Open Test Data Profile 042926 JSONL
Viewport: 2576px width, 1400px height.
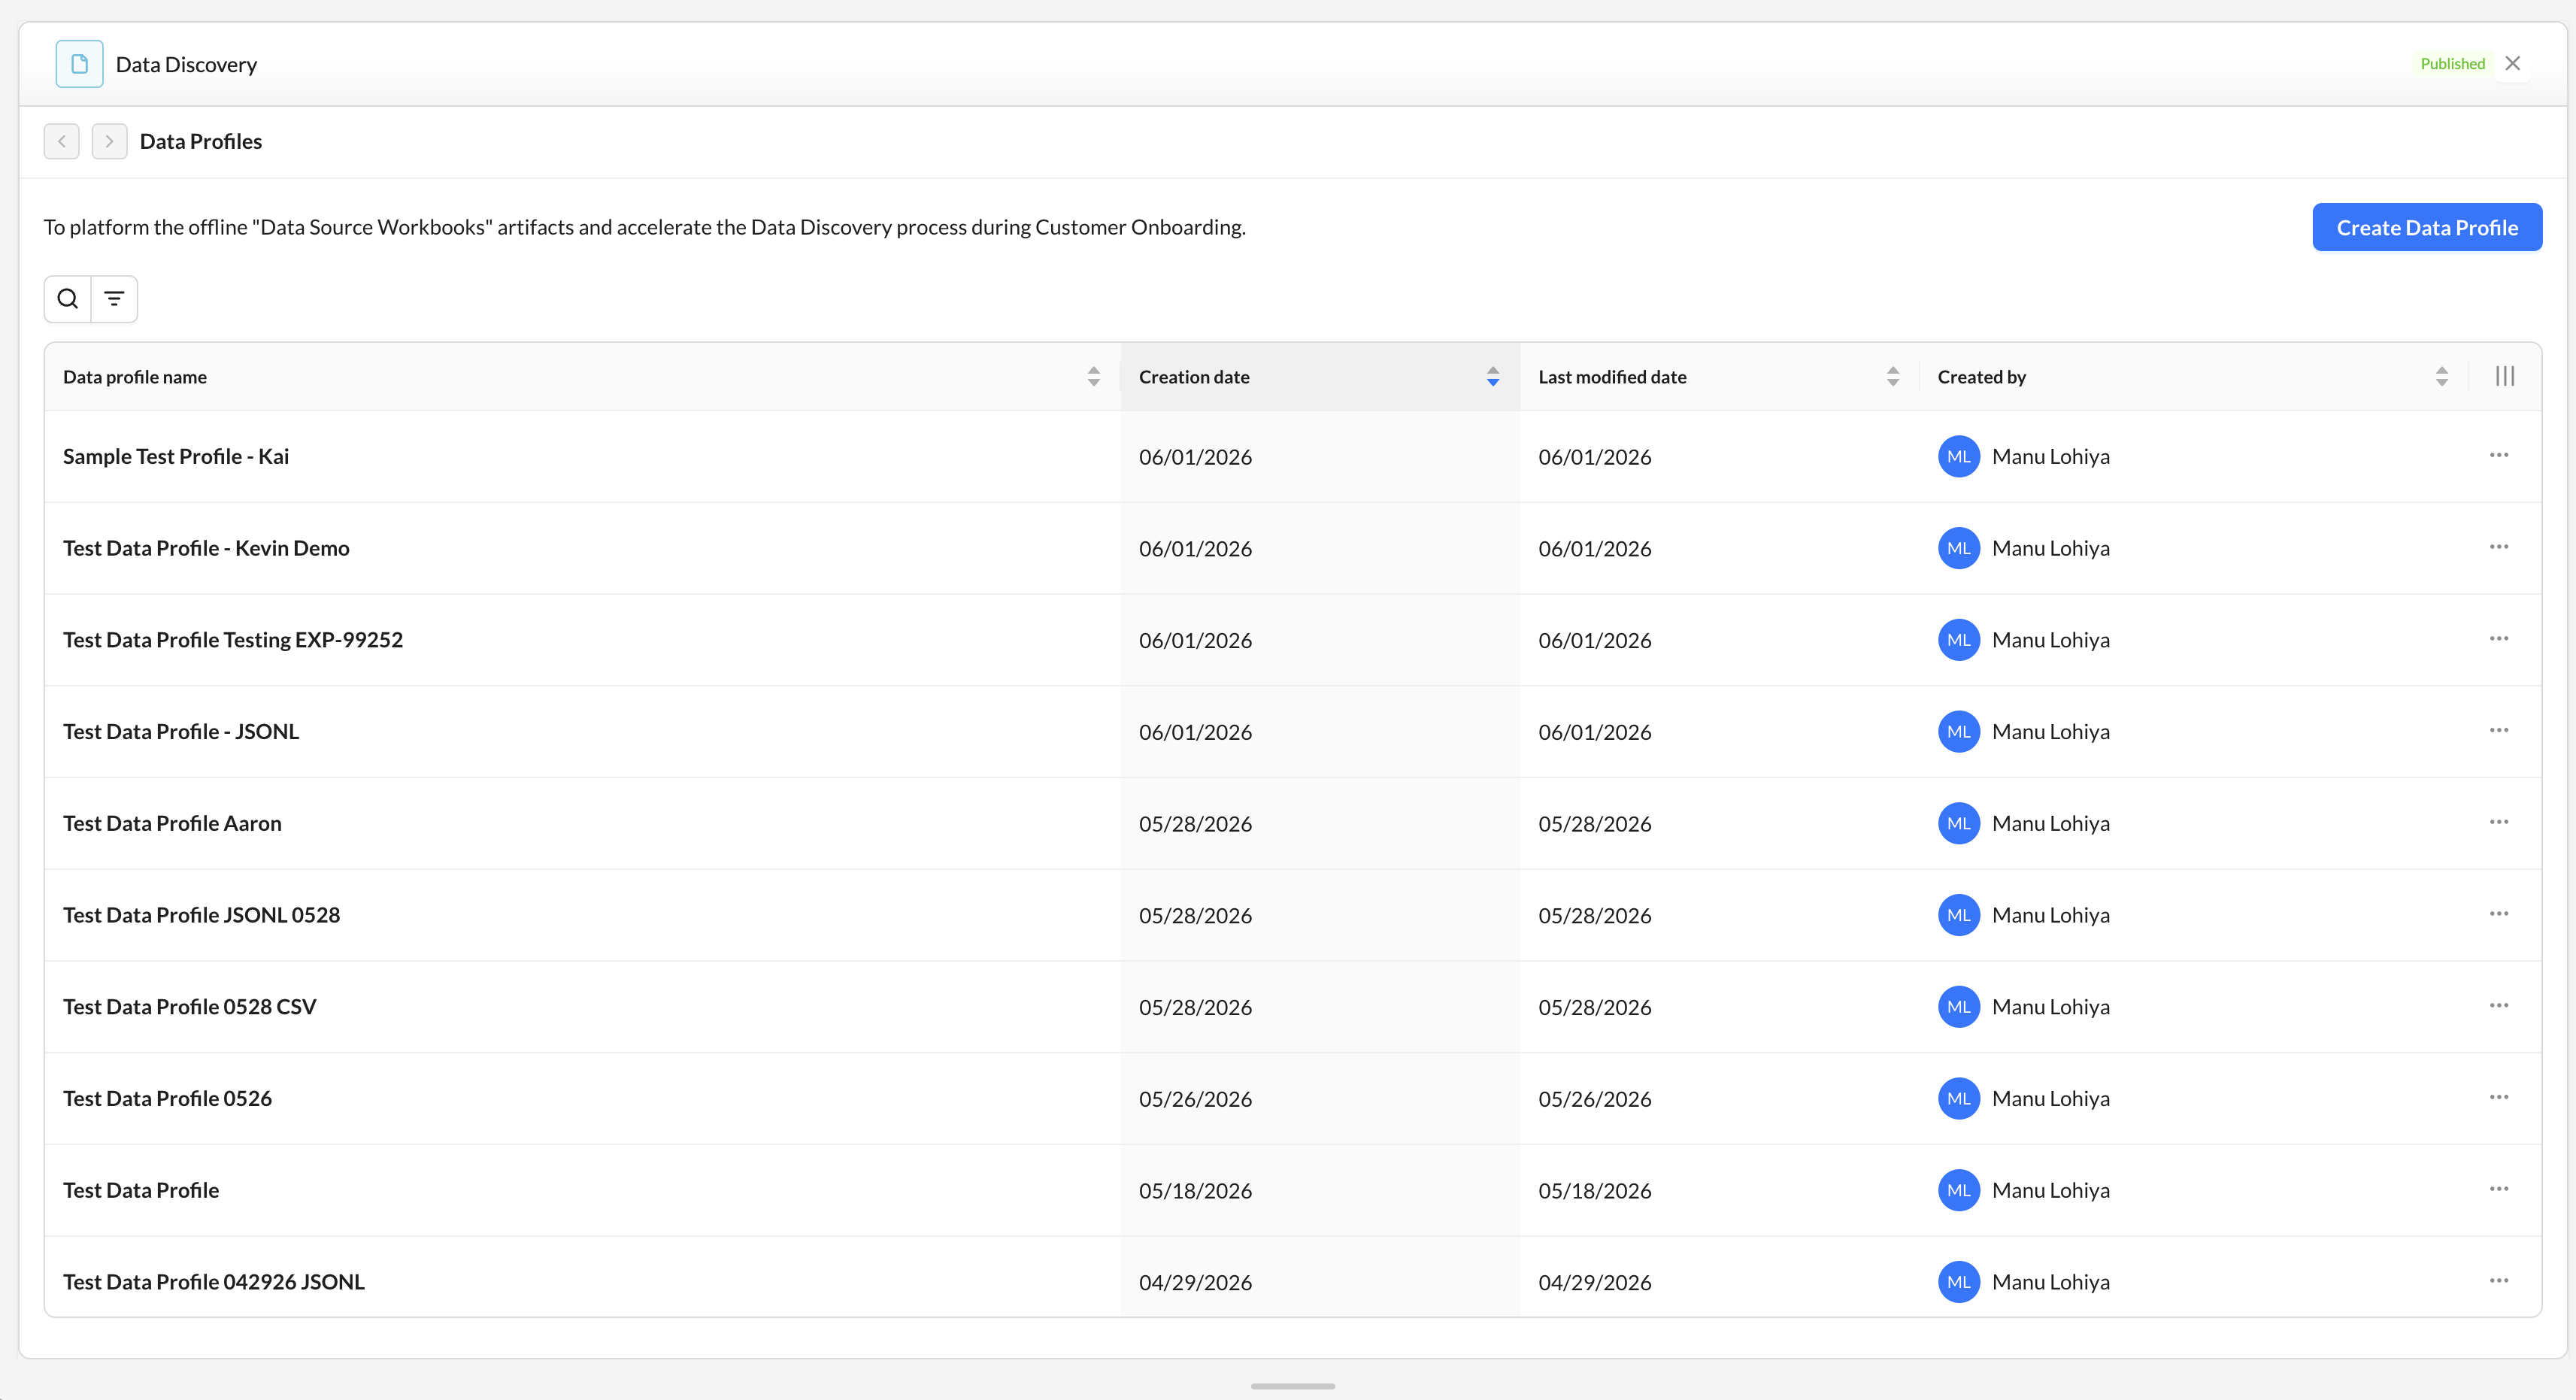[214, 1282]
